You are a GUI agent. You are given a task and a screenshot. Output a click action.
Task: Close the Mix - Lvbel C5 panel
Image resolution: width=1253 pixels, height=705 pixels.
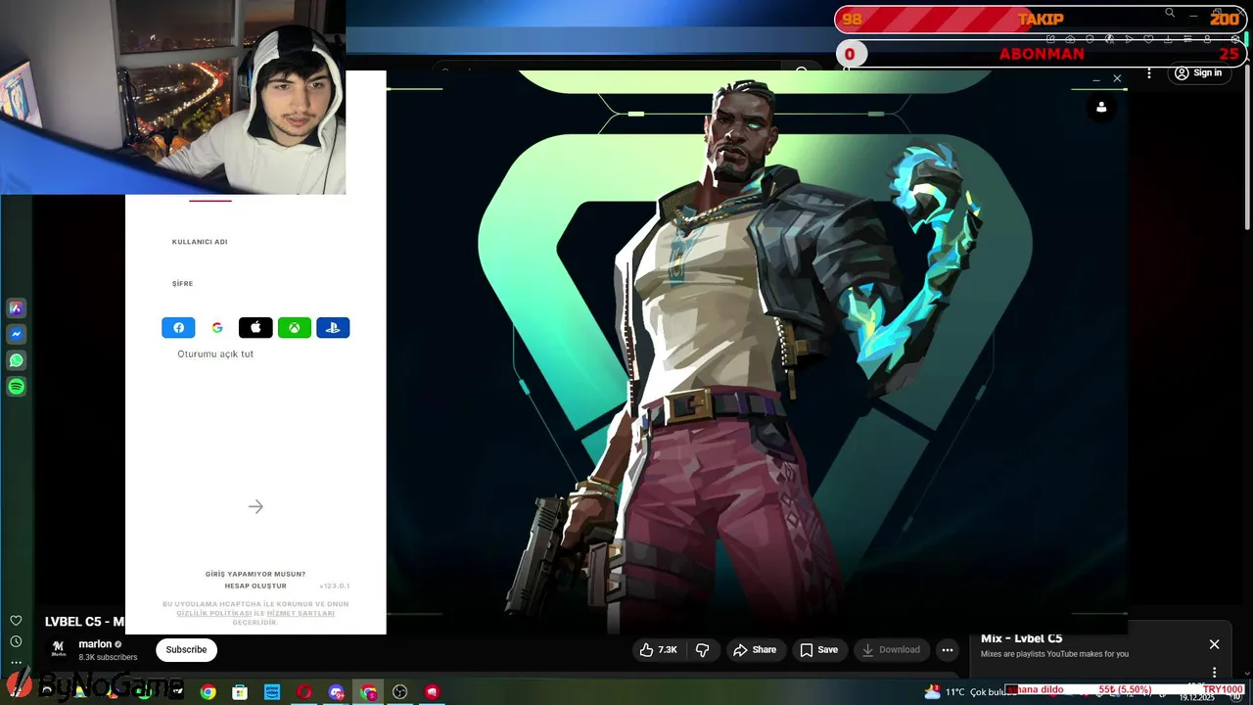pos(1214,644)
